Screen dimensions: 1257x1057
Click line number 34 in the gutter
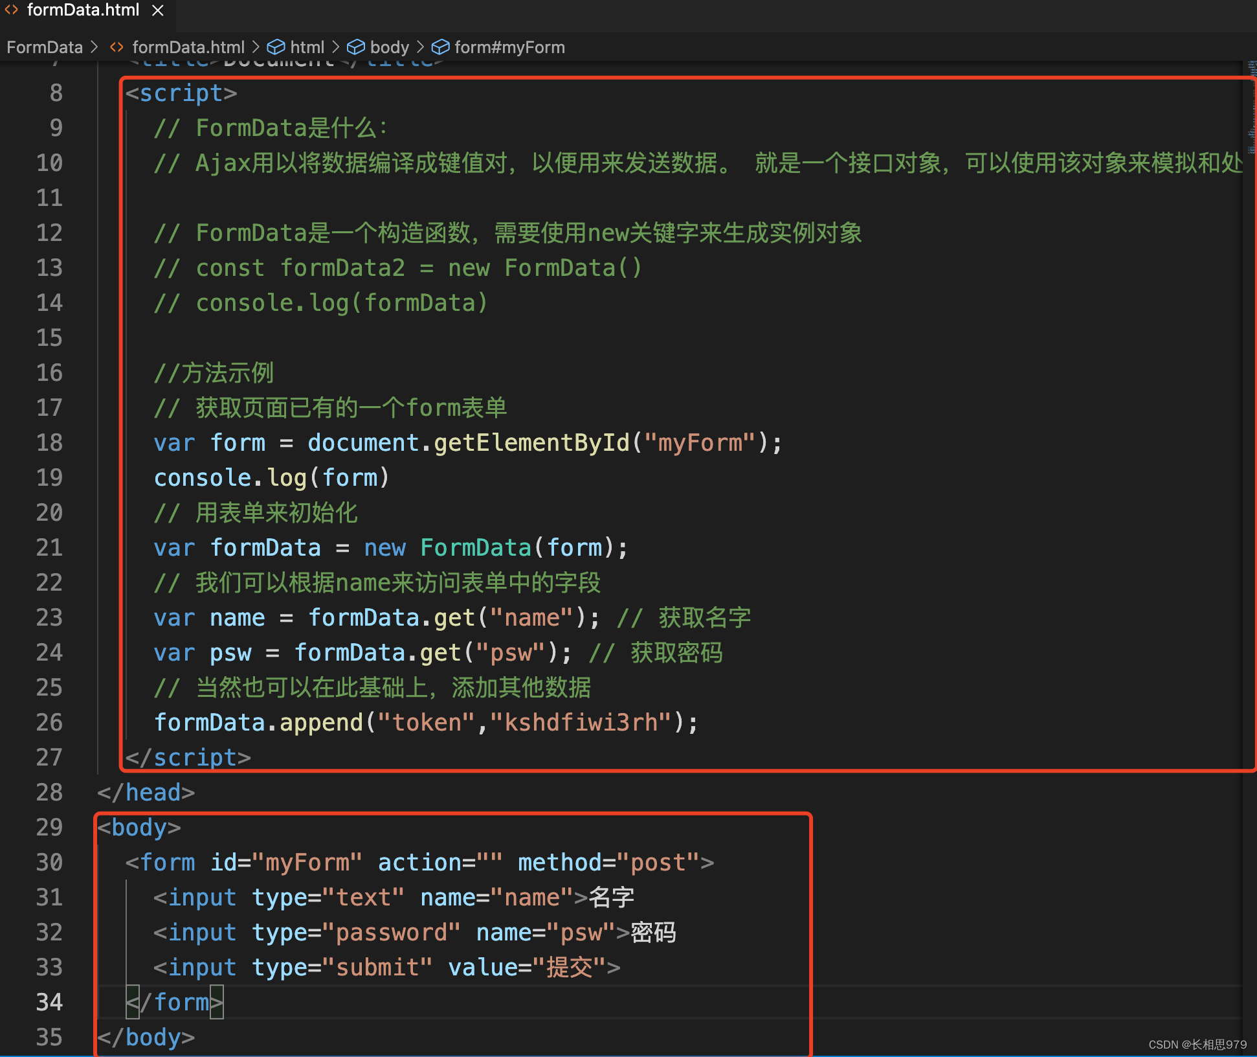coord(49,1002)
